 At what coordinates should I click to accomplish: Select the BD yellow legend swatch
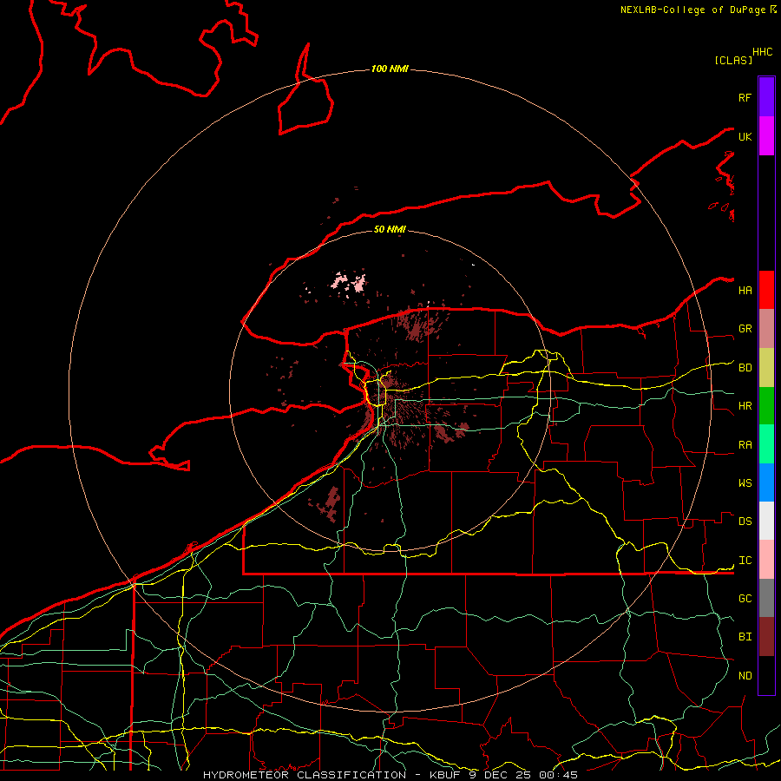766,367
